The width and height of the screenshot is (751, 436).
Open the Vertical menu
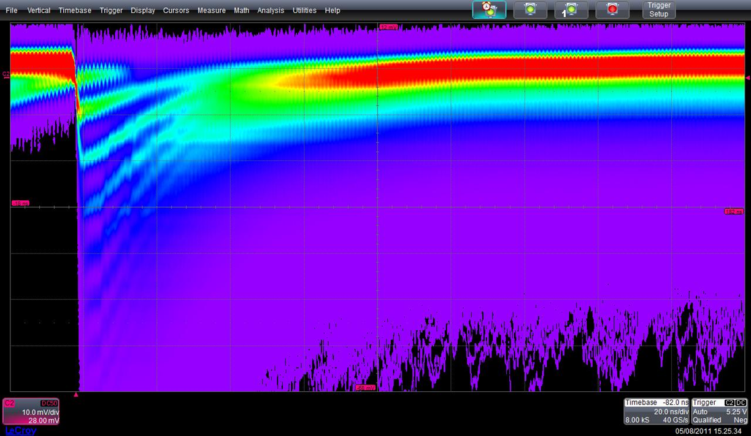pos(39,10)
